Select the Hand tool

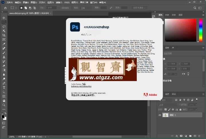click(4, 101)
